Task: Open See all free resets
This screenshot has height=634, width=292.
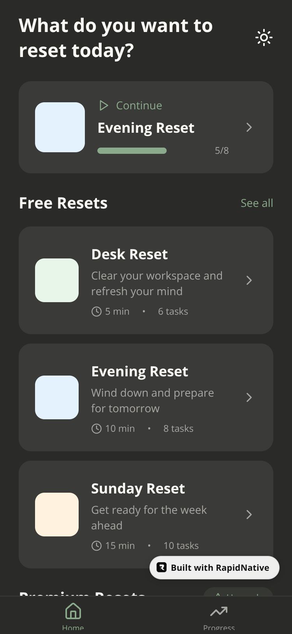Action: (x=257, y=203)
